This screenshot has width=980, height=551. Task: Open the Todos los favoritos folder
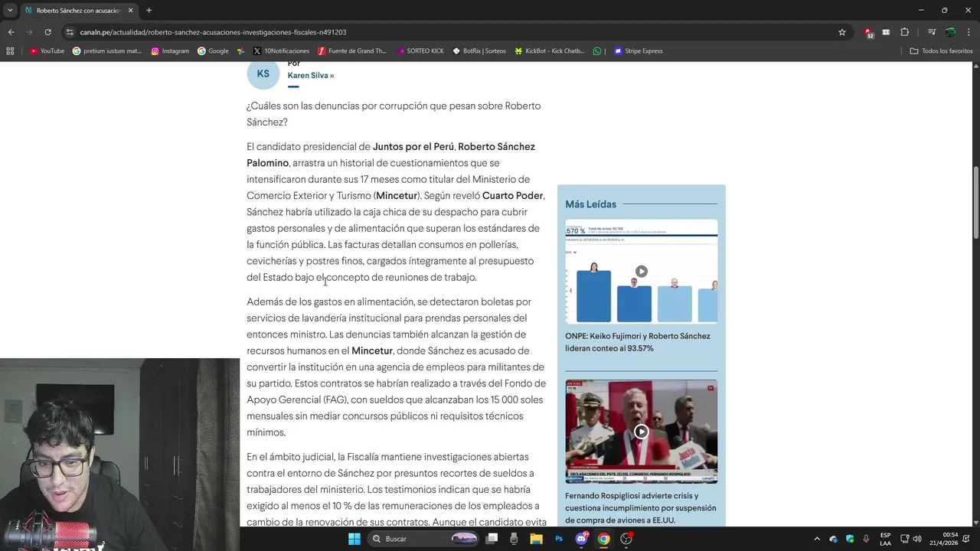click(941, 51)
